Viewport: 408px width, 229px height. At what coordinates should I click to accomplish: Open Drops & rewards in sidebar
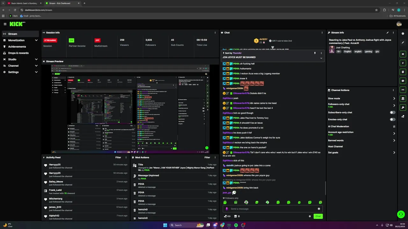pyautogui.click(x=20, y=53)
